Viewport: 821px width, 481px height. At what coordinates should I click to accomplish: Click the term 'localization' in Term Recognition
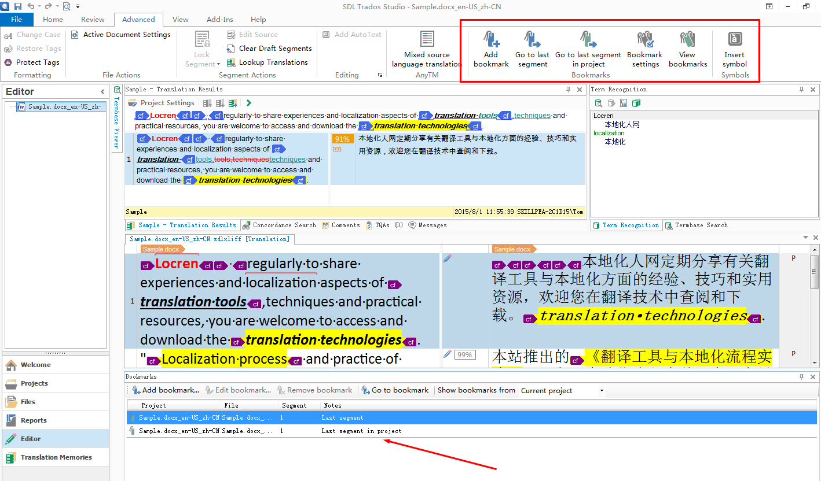click(609, 133)
